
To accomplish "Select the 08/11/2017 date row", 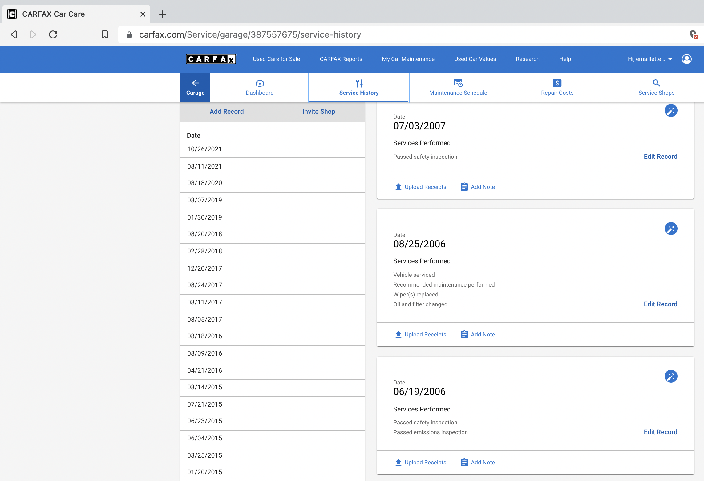I will [x=273, y=303].
